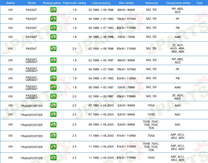The image size is (208, 163).
Task: Select the date range 02.1988 -> 05.1997
Action: (x=101, y=60)
